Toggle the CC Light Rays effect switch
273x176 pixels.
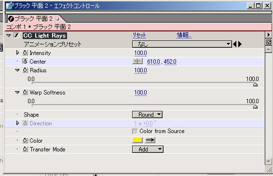tap(16, 35)
